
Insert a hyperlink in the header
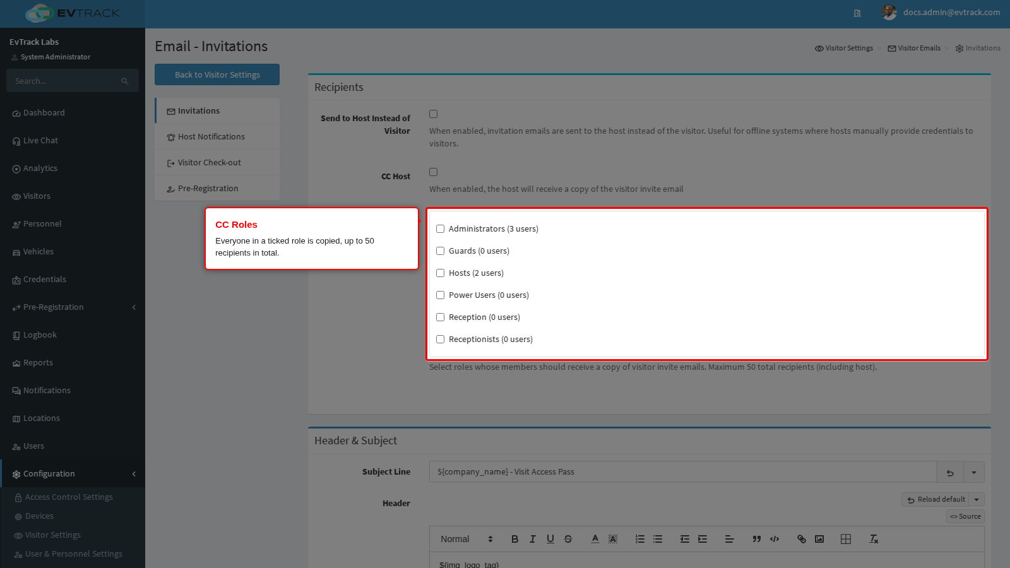802,539
